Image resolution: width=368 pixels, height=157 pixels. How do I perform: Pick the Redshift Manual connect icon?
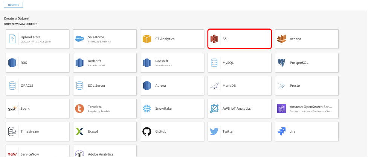click(147, 63)
